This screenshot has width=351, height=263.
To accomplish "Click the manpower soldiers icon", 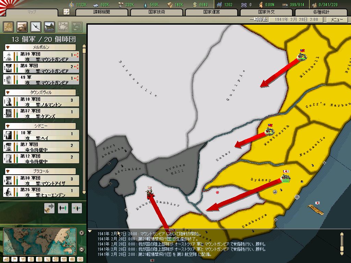I will coord(219,5).
